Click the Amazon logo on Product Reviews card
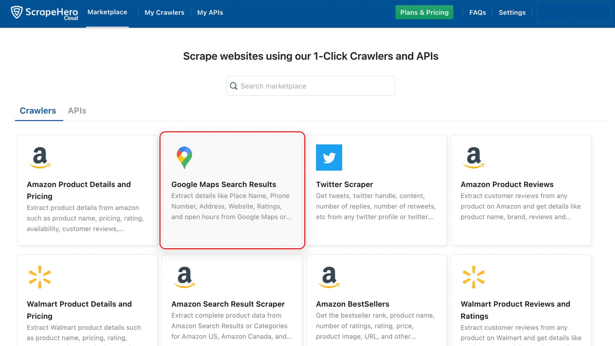This screenshot has width=615, height=346. (474, 158)
